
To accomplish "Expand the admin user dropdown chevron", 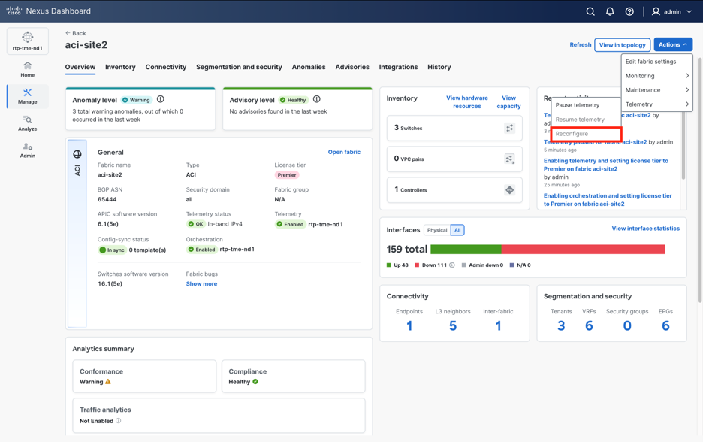I will pyautogui.click(x=689, y=12).
